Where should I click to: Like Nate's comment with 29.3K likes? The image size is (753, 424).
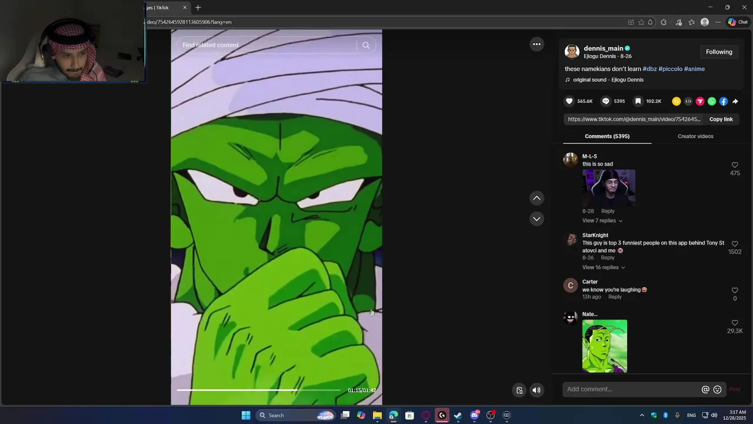735,323
